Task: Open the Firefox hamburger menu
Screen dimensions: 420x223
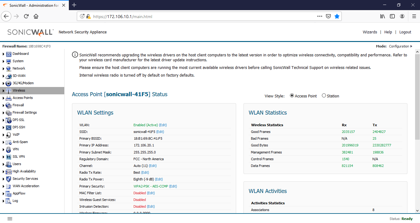Action: [414, 17]
